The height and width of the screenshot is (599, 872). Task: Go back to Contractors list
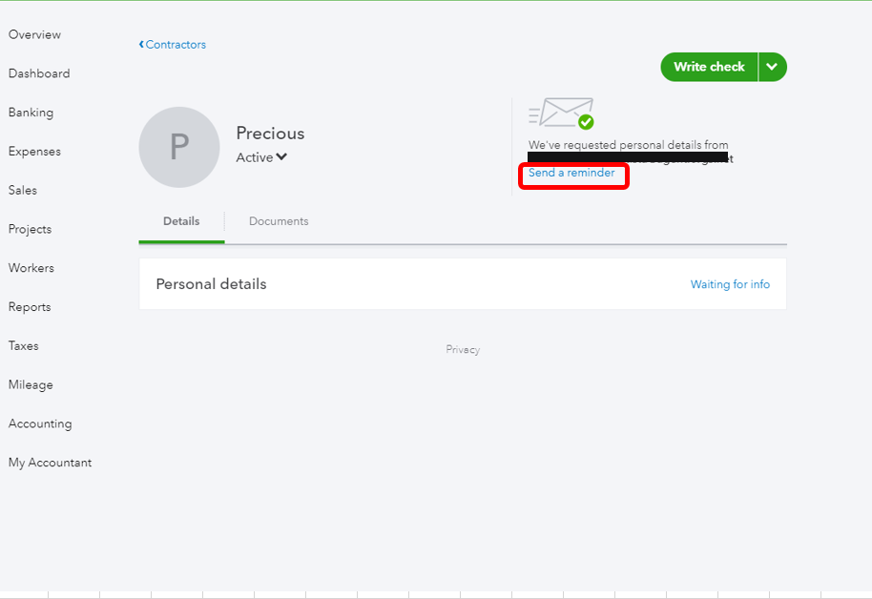coord(173,45)
